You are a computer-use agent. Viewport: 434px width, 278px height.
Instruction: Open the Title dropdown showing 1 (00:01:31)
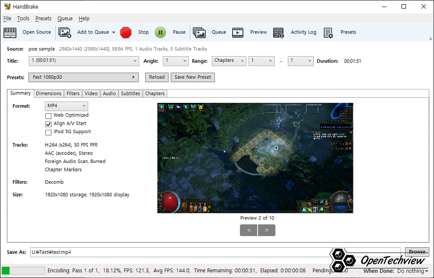coord(83,61)
